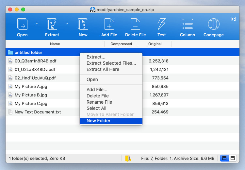Toggle the toolbar customize grid icon
The width and height of the screenshot is (245, 170).
point(234,19)
